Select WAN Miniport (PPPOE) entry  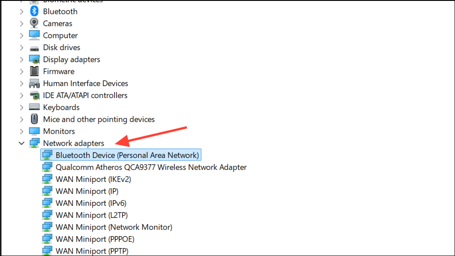point(94,239)
